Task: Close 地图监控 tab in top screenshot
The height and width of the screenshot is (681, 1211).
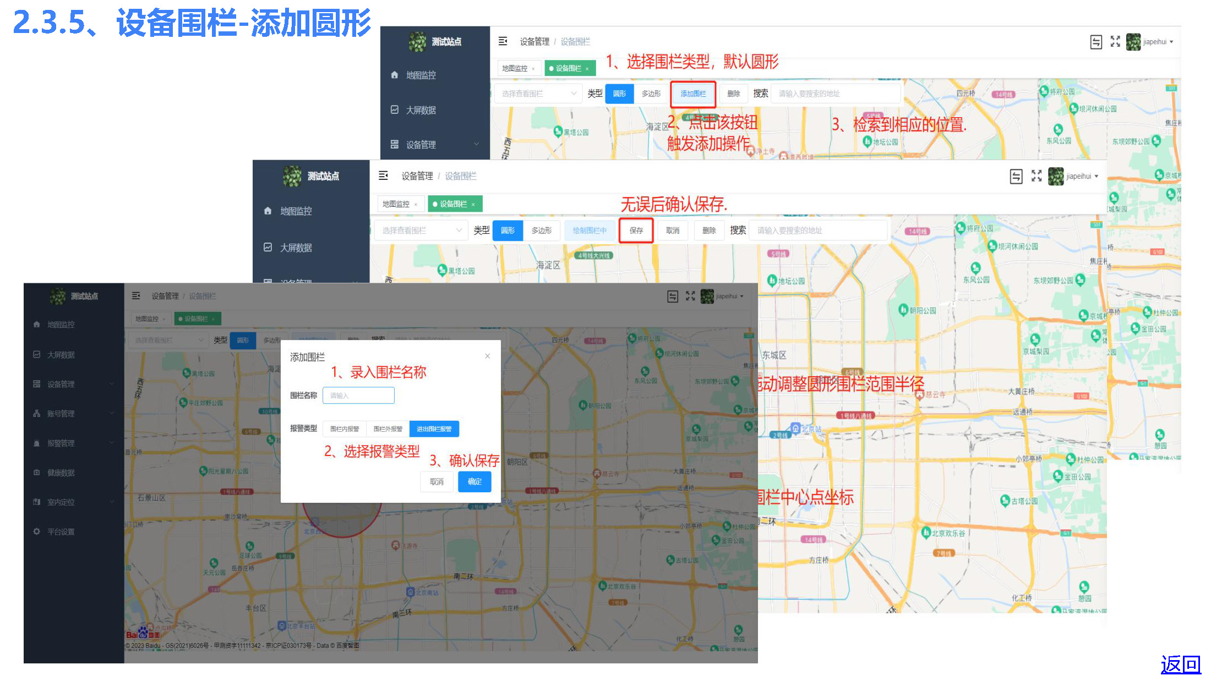Action: (533, 69)
